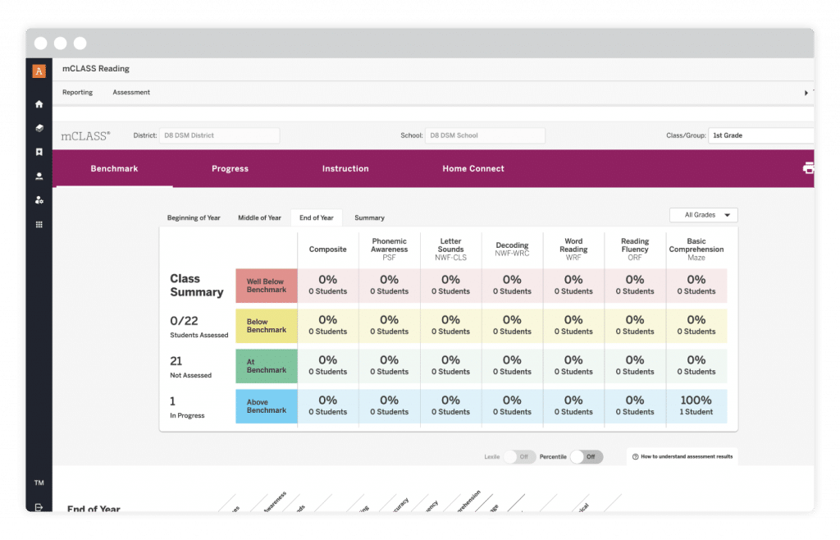The height and width of the screenshot is (540, 840).
Task: Toggle the Percentile switch
Action: click(587, 457)
